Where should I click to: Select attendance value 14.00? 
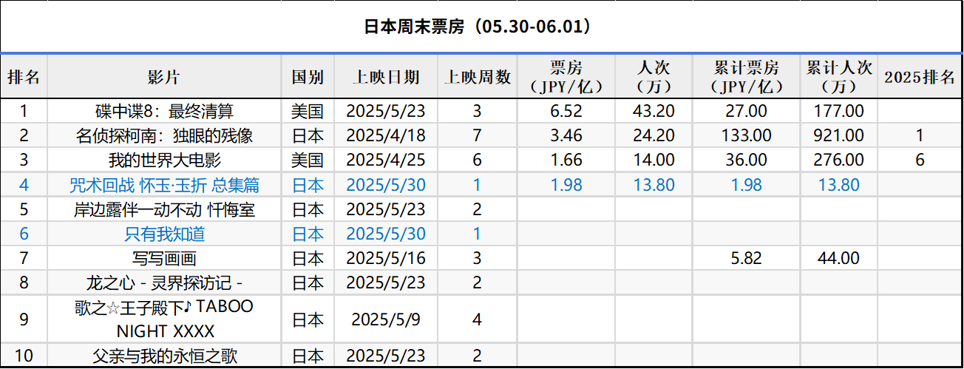pyautogui.click(x=654, y=160)
